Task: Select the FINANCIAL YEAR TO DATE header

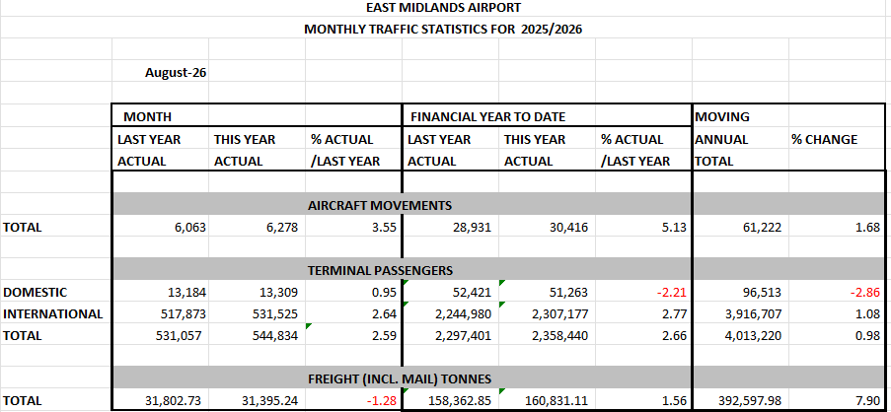Action: point(487,117)
